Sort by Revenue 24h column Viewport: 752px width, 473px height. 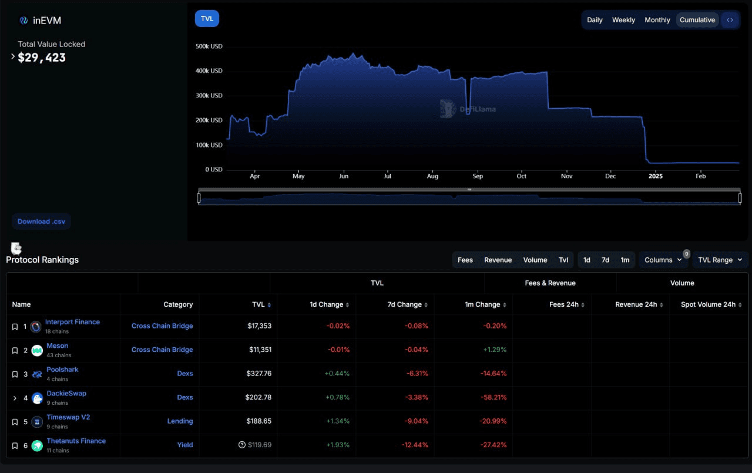662,305
